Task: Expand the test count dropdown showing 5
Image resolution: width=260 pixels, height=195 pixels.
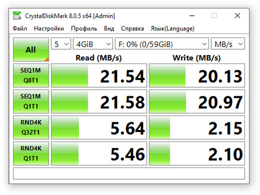Action: [x=61, y=44]
